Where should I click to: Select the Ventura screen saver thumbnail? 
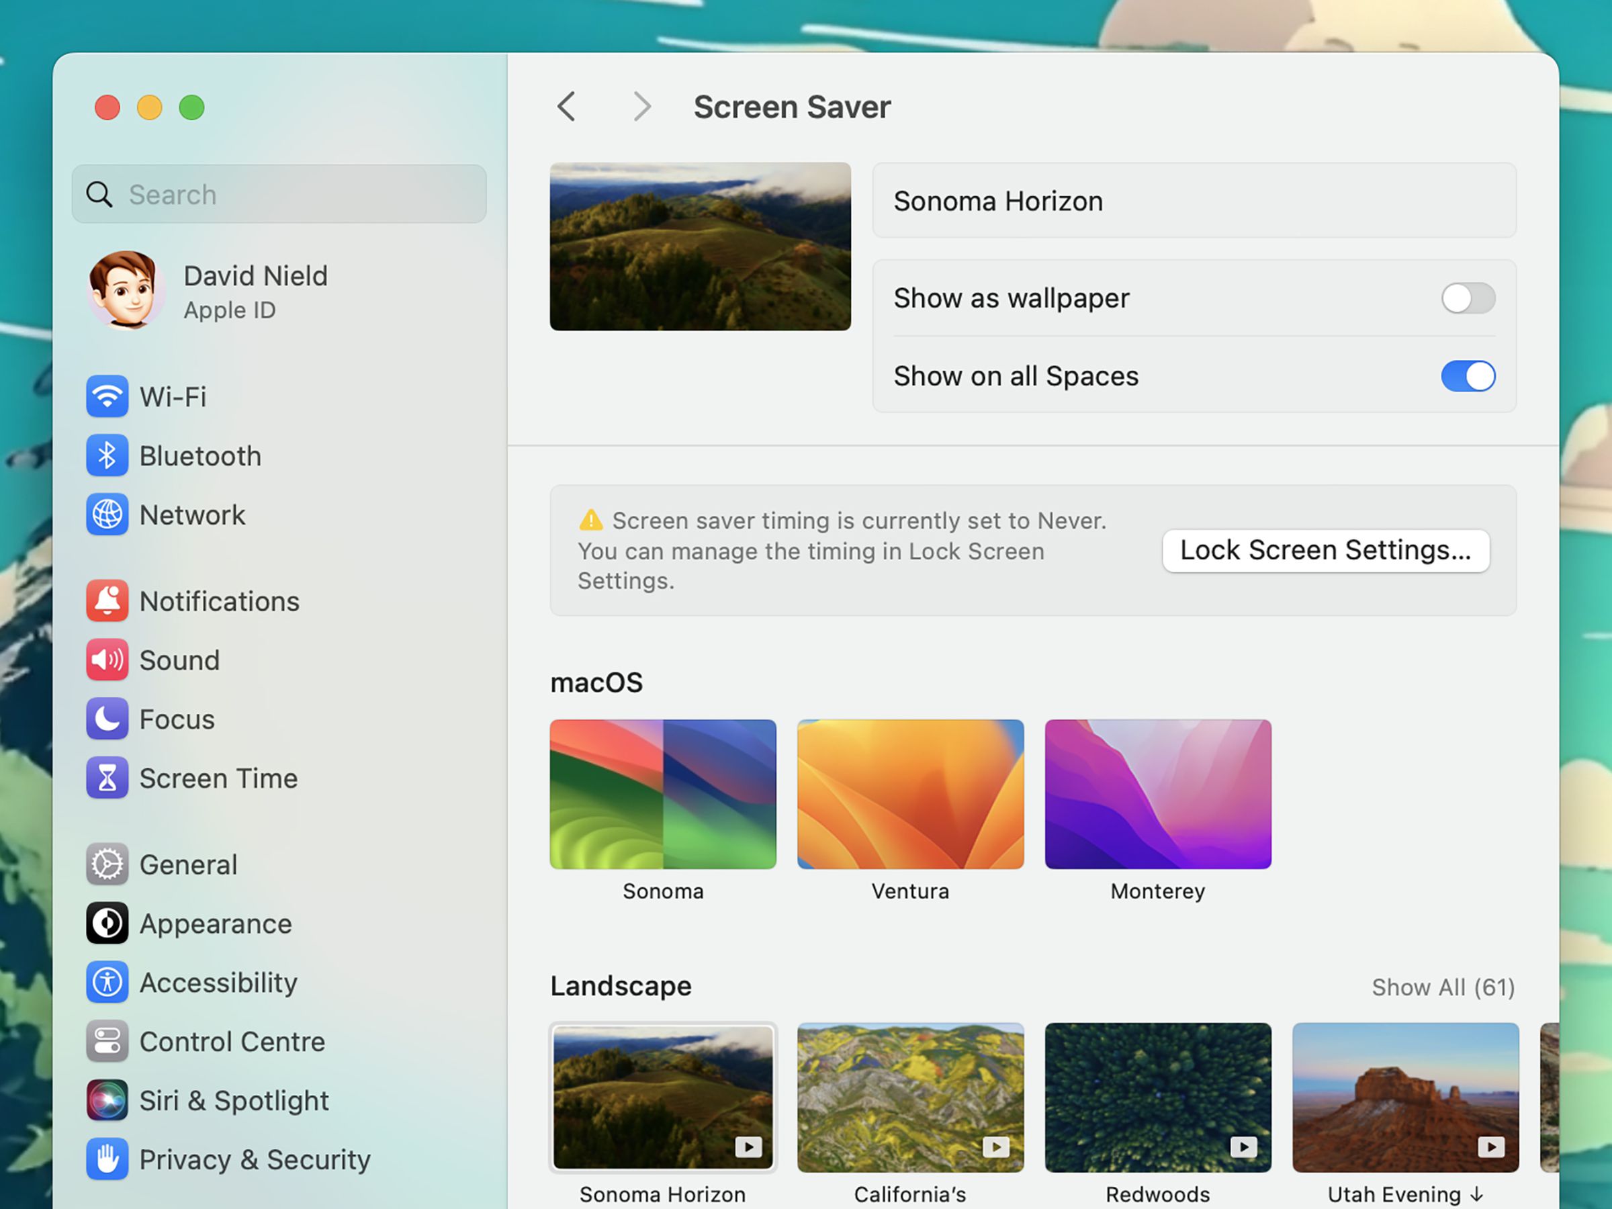point(910,794)
